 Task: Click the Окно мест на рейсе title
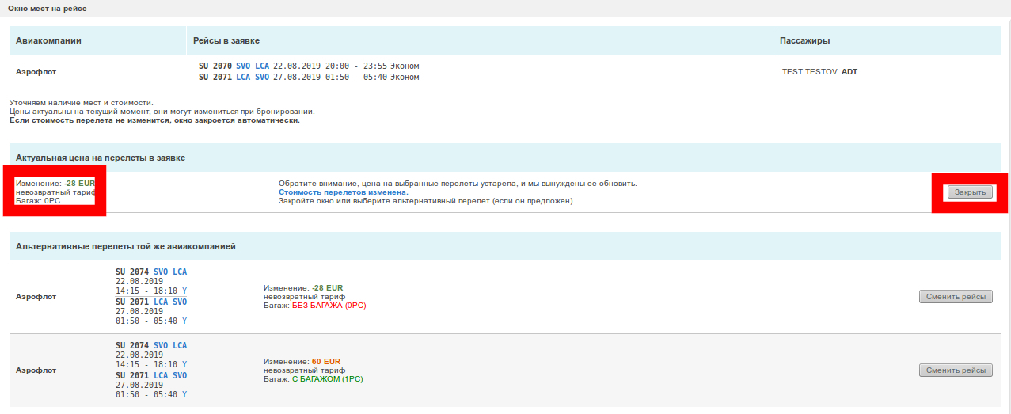[x=48, y=9]
